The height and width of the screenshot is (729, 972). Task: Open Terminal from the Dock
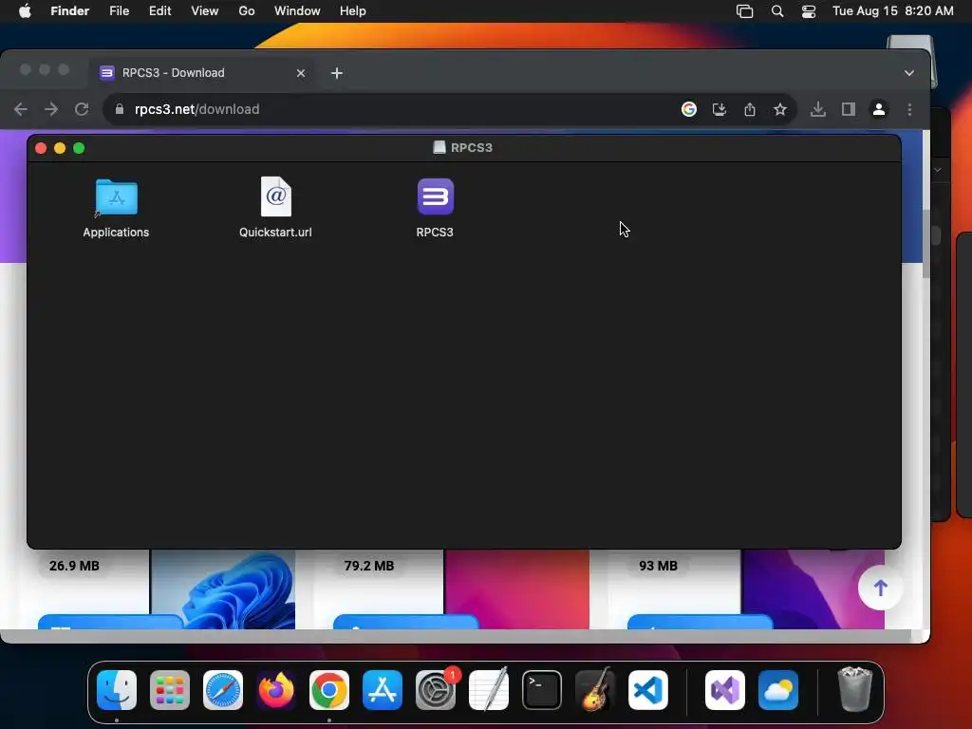542,690
